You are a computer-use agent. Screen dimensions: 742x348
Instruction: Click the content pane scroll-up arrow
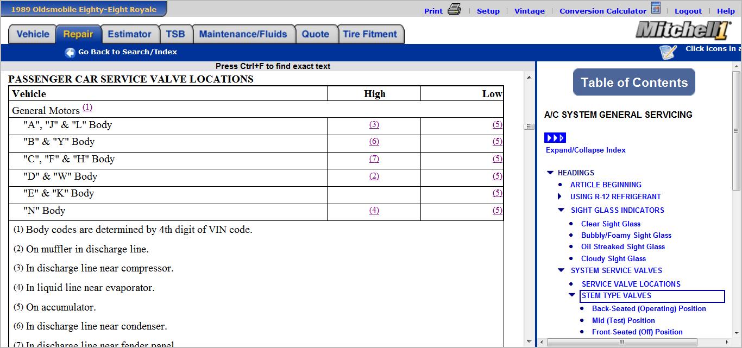tap(529, 78)
